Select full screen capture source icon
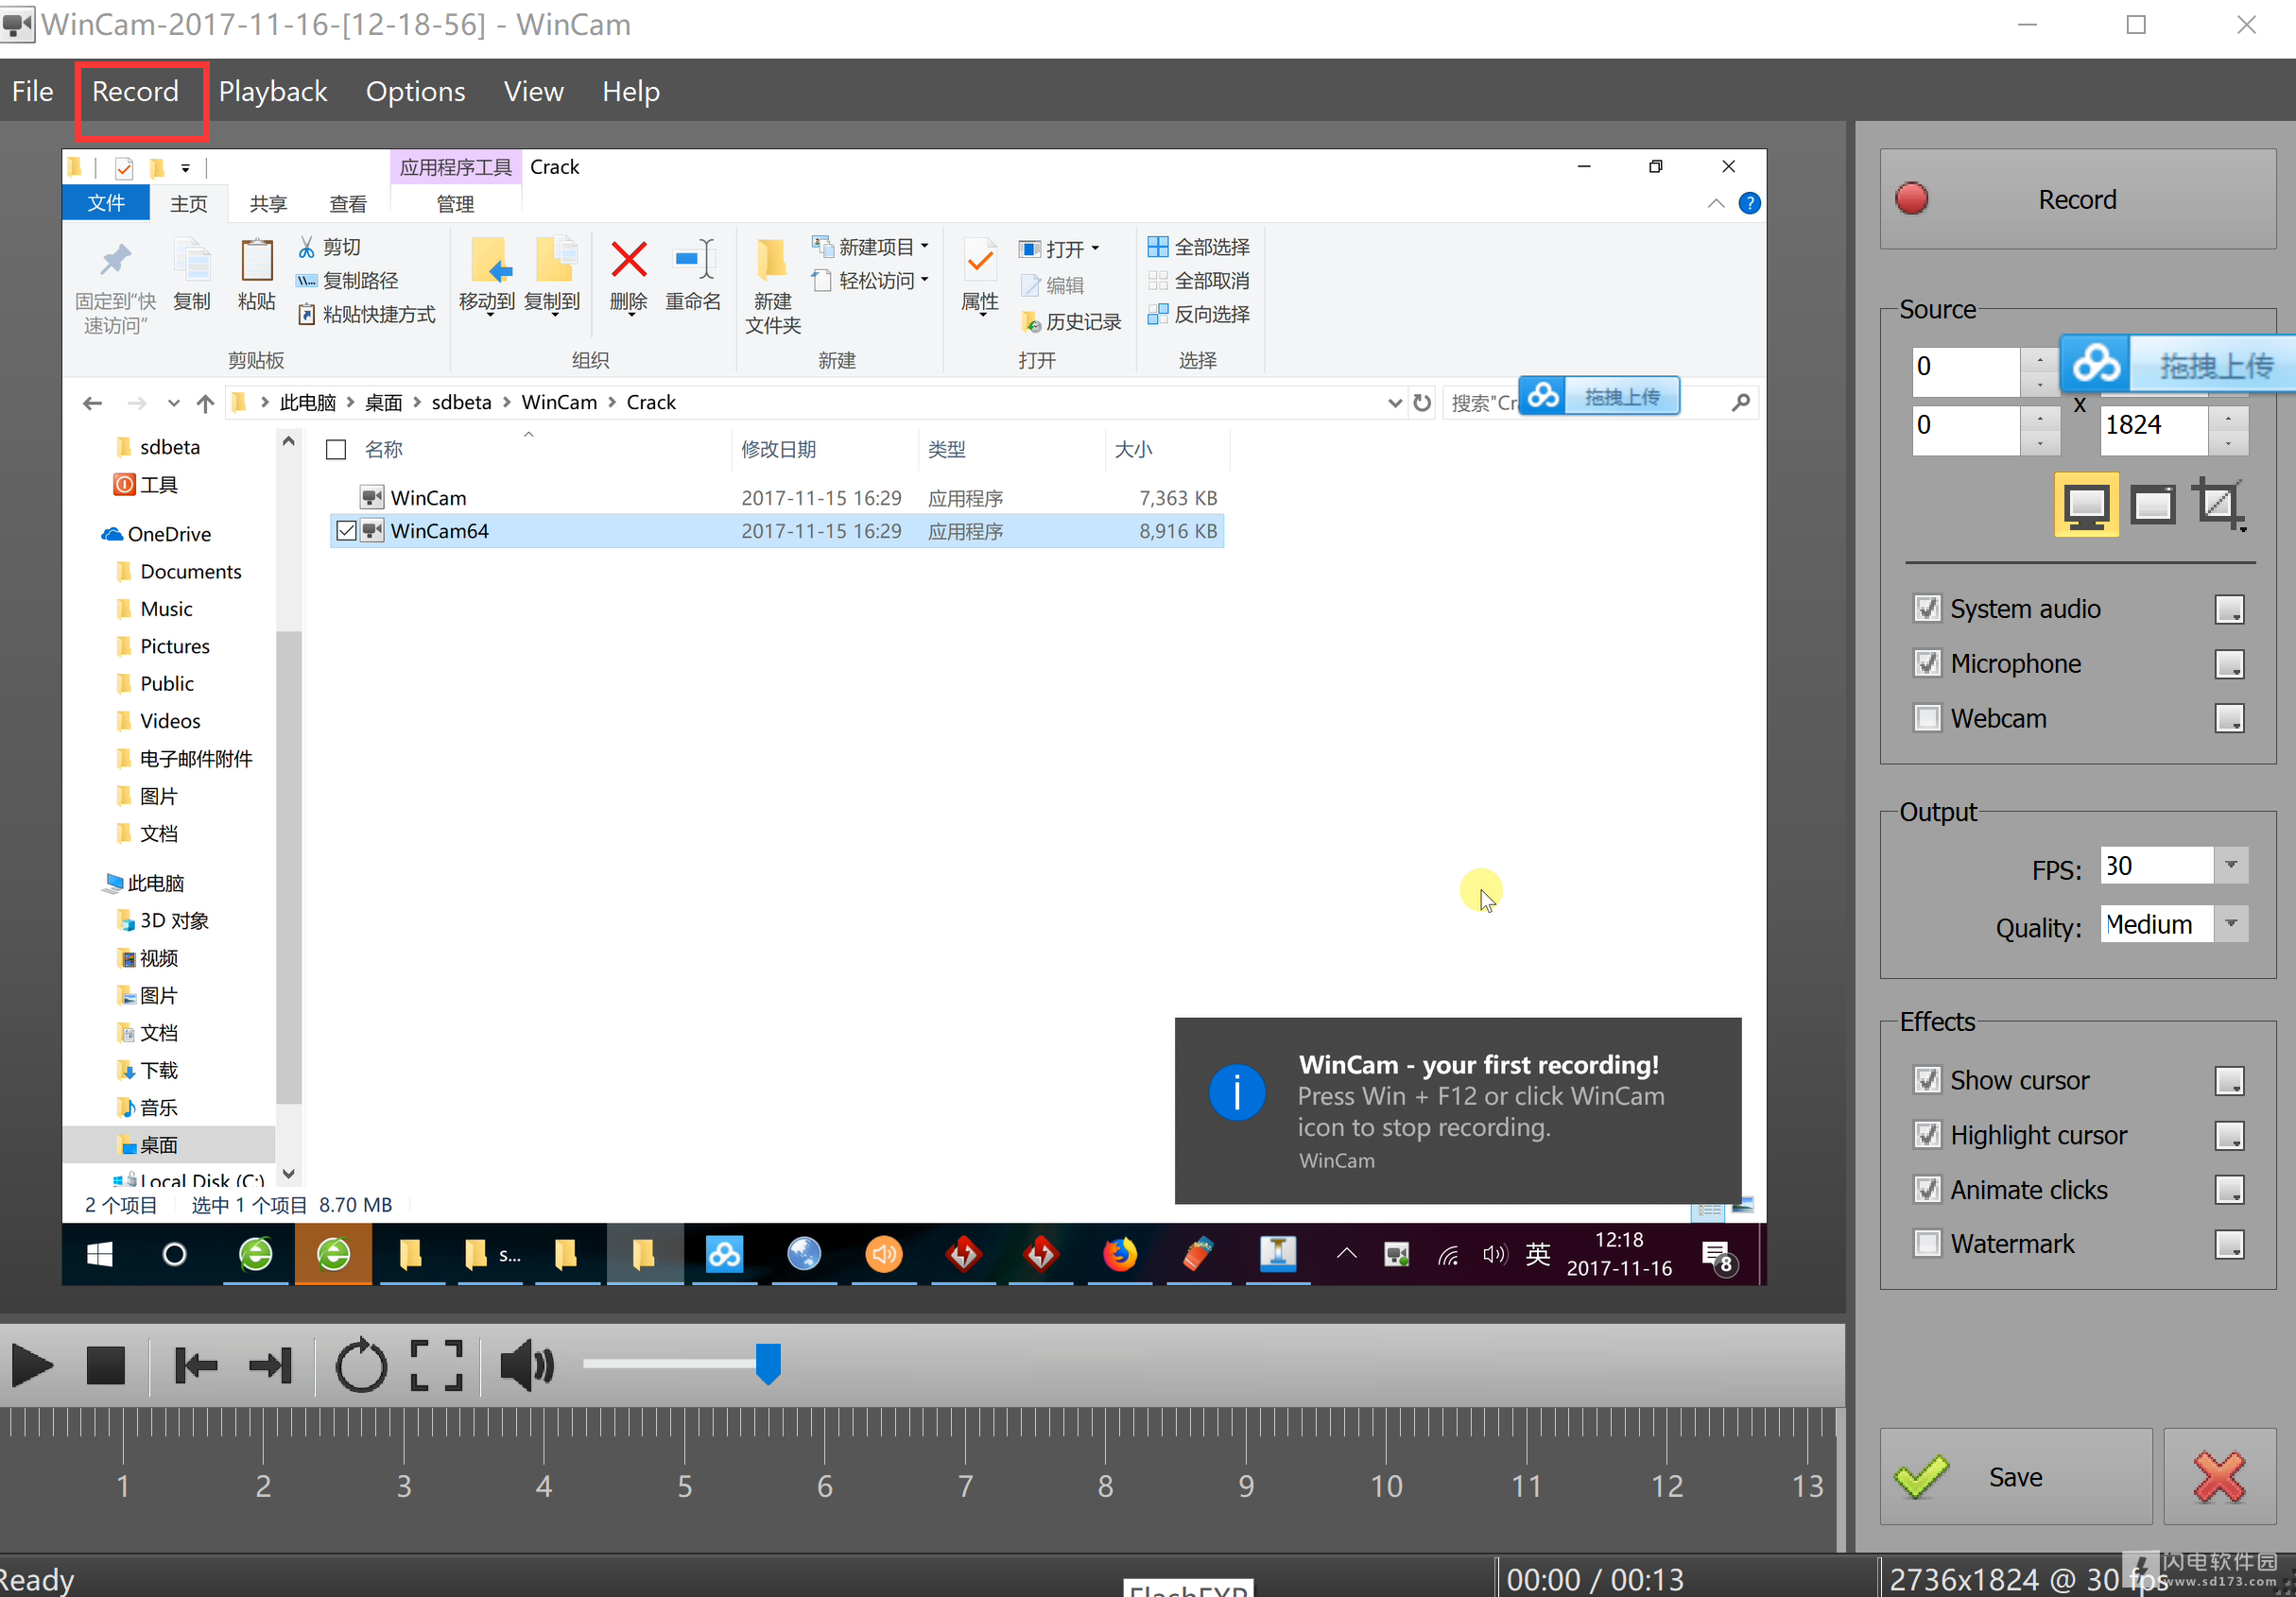This screenshot has width=2296, height=1597. [2086, 505]
